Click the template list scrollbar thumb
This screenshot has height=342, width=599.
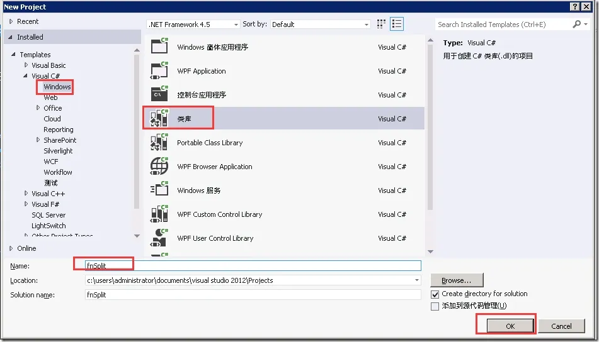pos(430,126)
